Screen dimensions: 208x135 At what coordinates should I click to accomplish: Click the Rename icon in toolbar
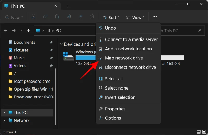[x=69, y=17]
